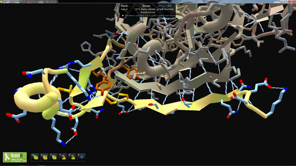Click the Soloist label in score panel
Screen dimensions: 296x166
point(124,9)
